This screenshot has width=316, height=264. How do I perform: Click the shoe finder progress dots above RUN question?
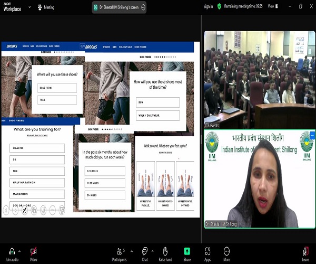point(165,57)
